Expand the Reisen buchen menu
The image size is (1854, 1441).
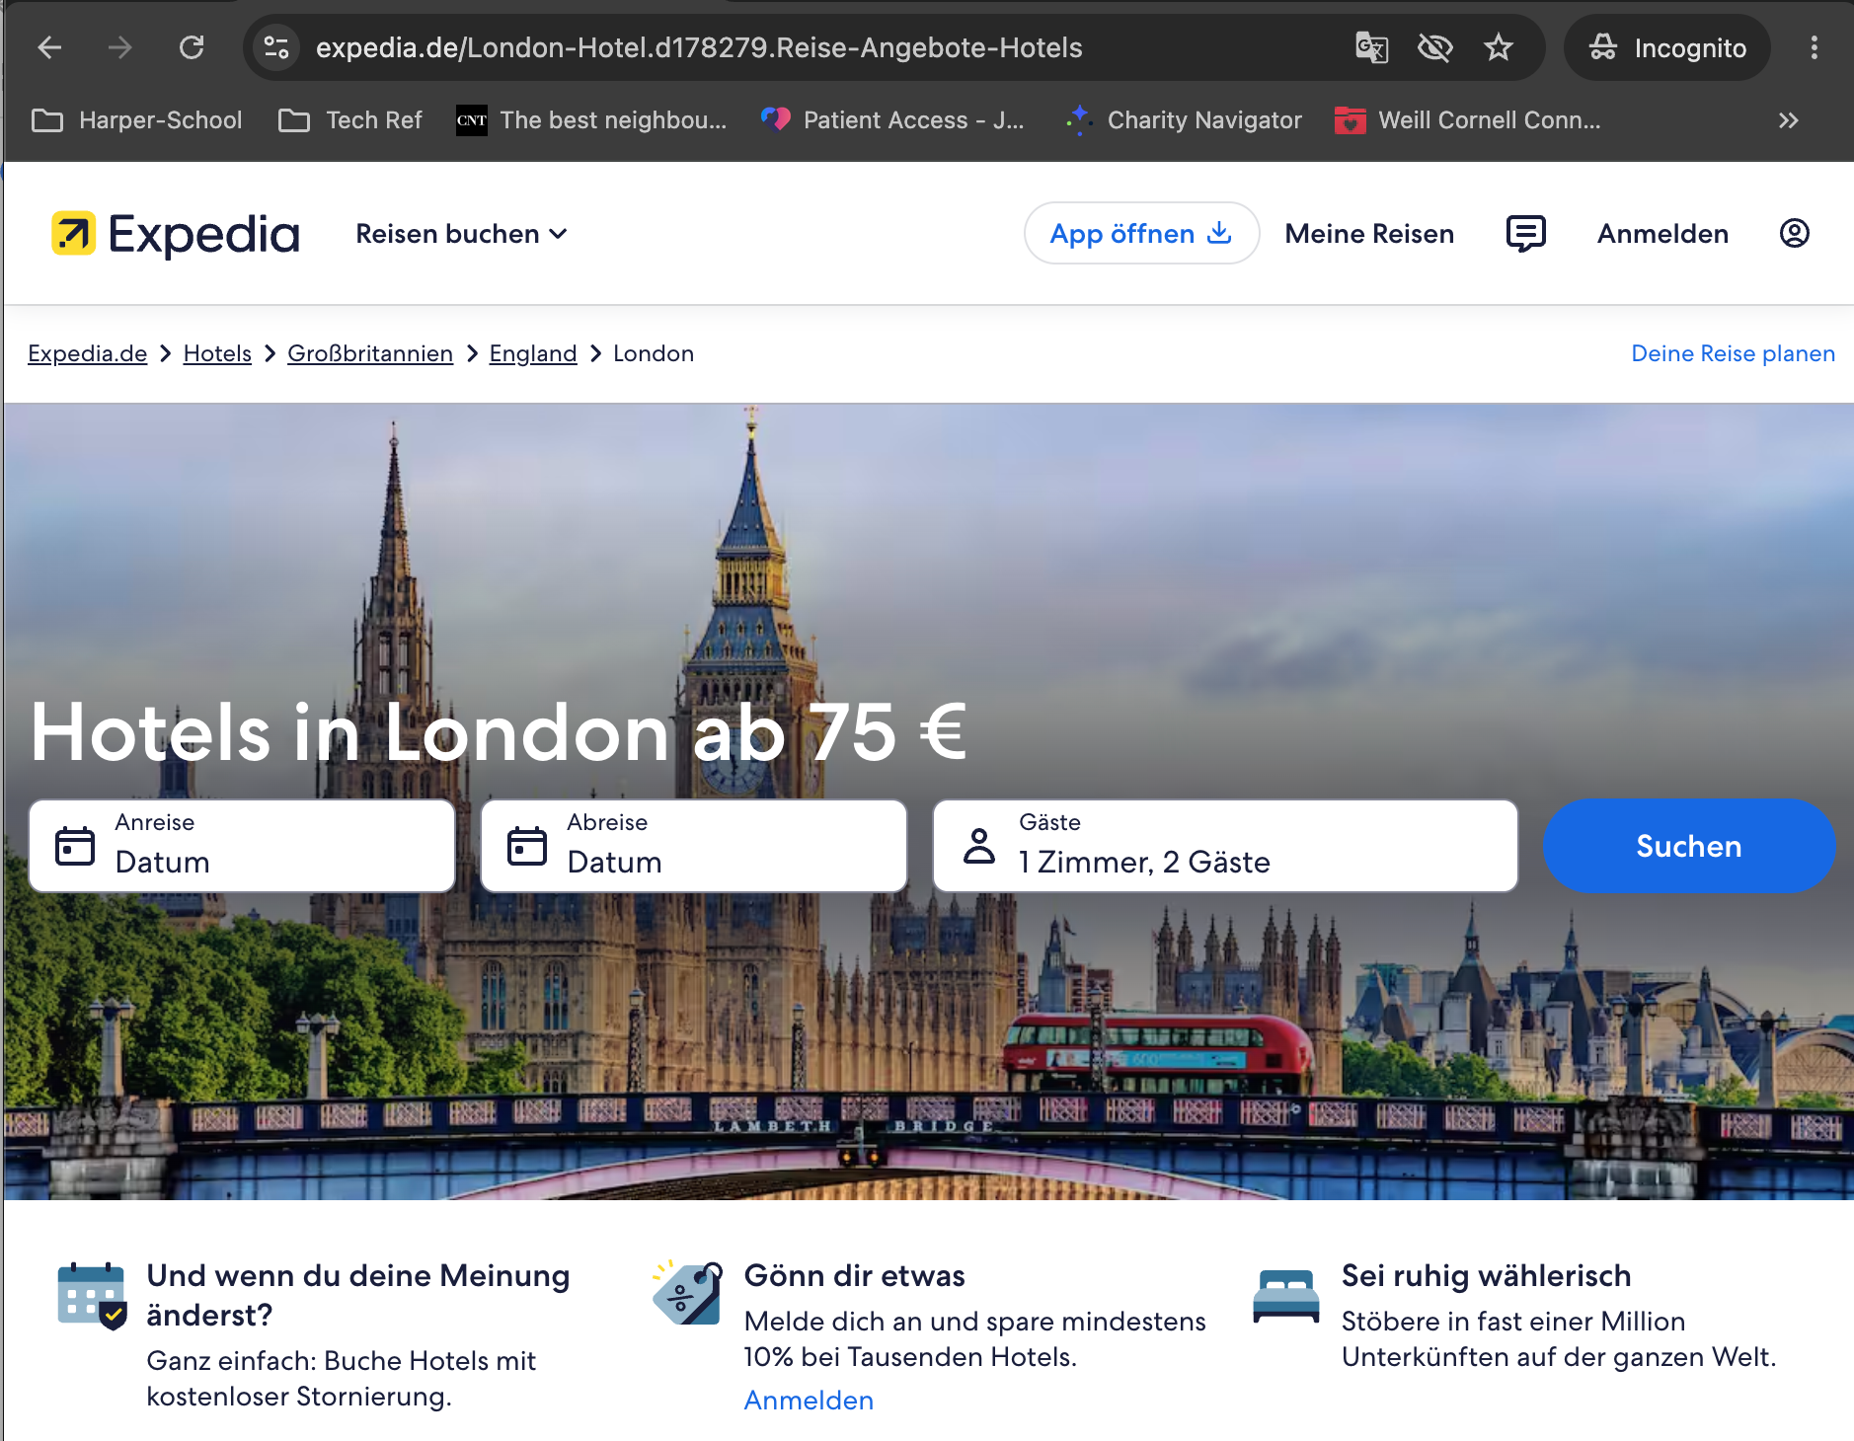(x=461, y=234)
